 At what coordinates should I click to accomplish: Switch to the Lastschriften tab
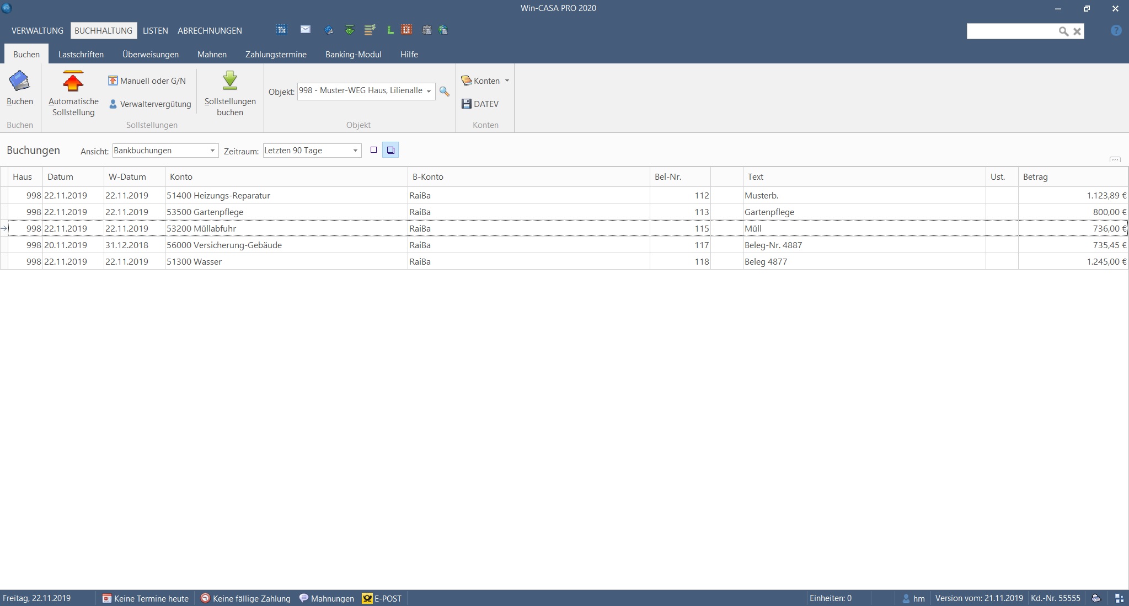point(81,55)
